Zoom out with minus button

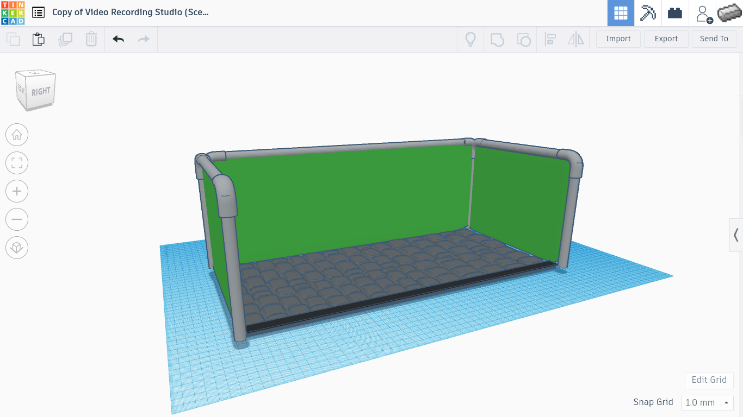point(17,219)
